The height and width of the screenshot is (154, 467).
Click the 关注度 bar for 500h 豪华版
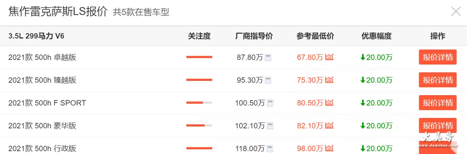coord(199,126)
